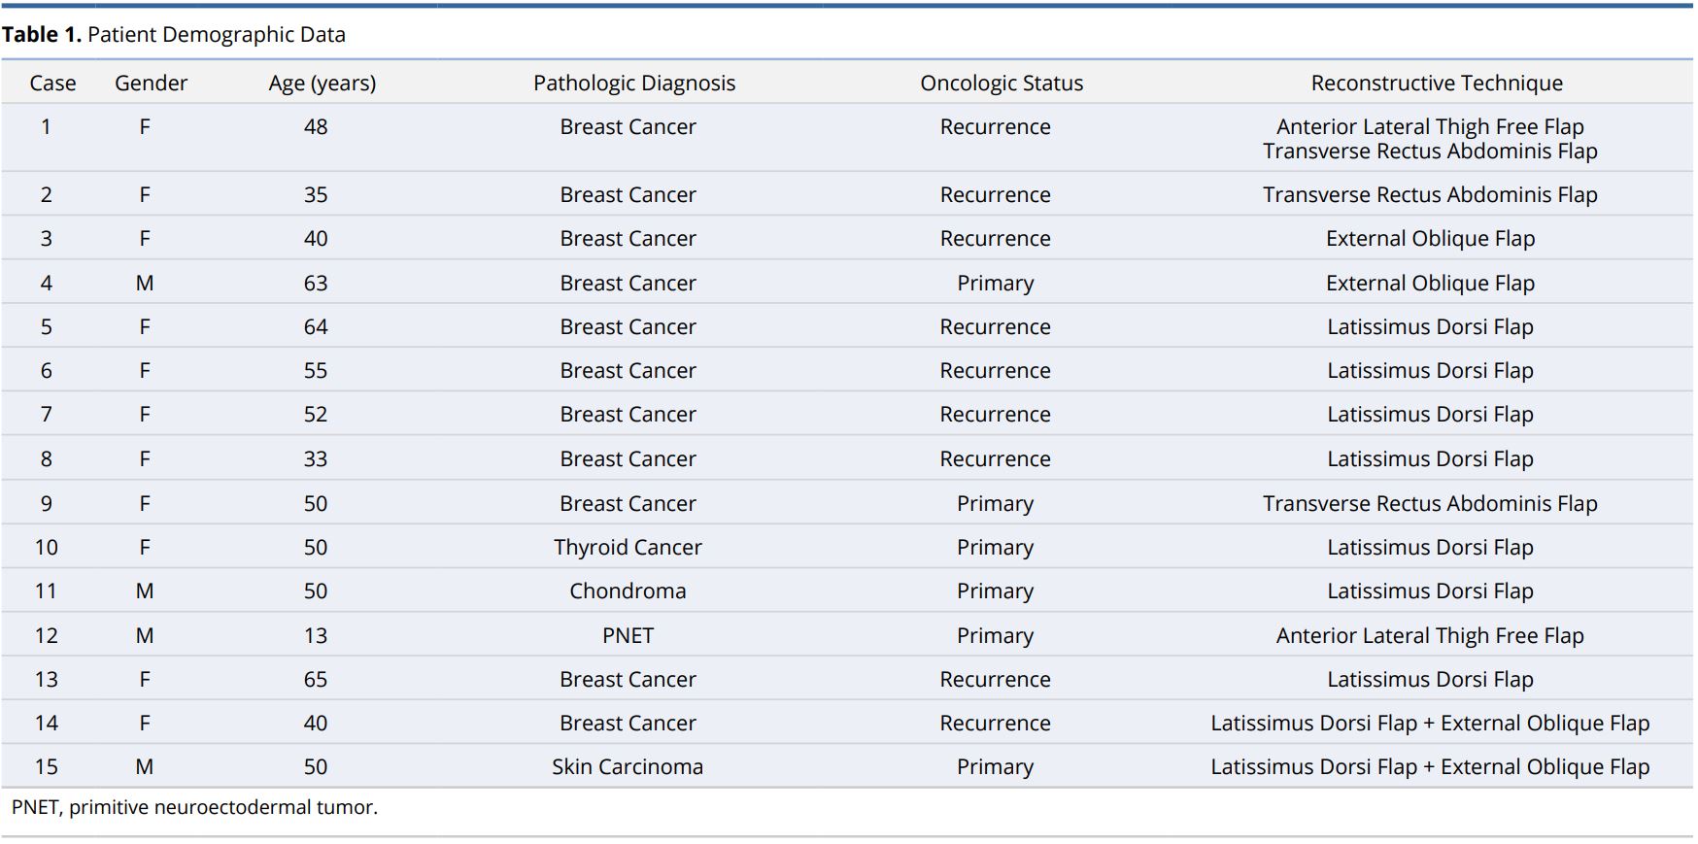Click 'External Oblique Flap' in case 3 row
This screenshot has width=1698, height=844.
[x=1430, y=239]
